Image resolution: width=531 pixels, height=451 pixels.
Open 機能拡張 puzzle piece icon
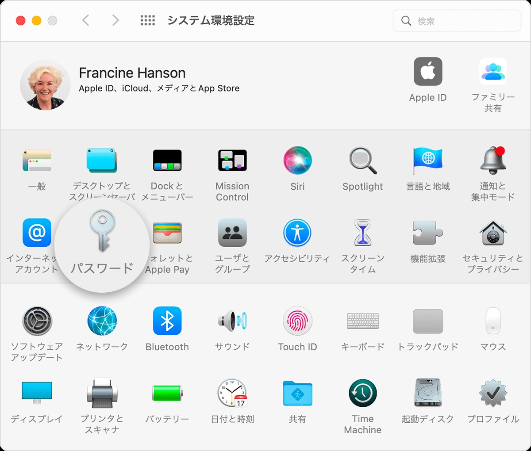click(x=428, y=233)
